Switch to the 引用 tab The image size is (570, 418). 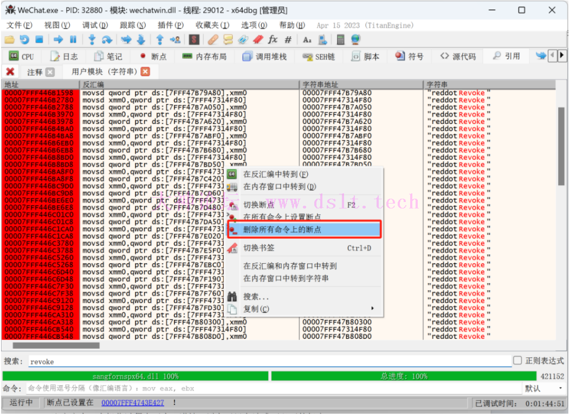pos(507,56)
